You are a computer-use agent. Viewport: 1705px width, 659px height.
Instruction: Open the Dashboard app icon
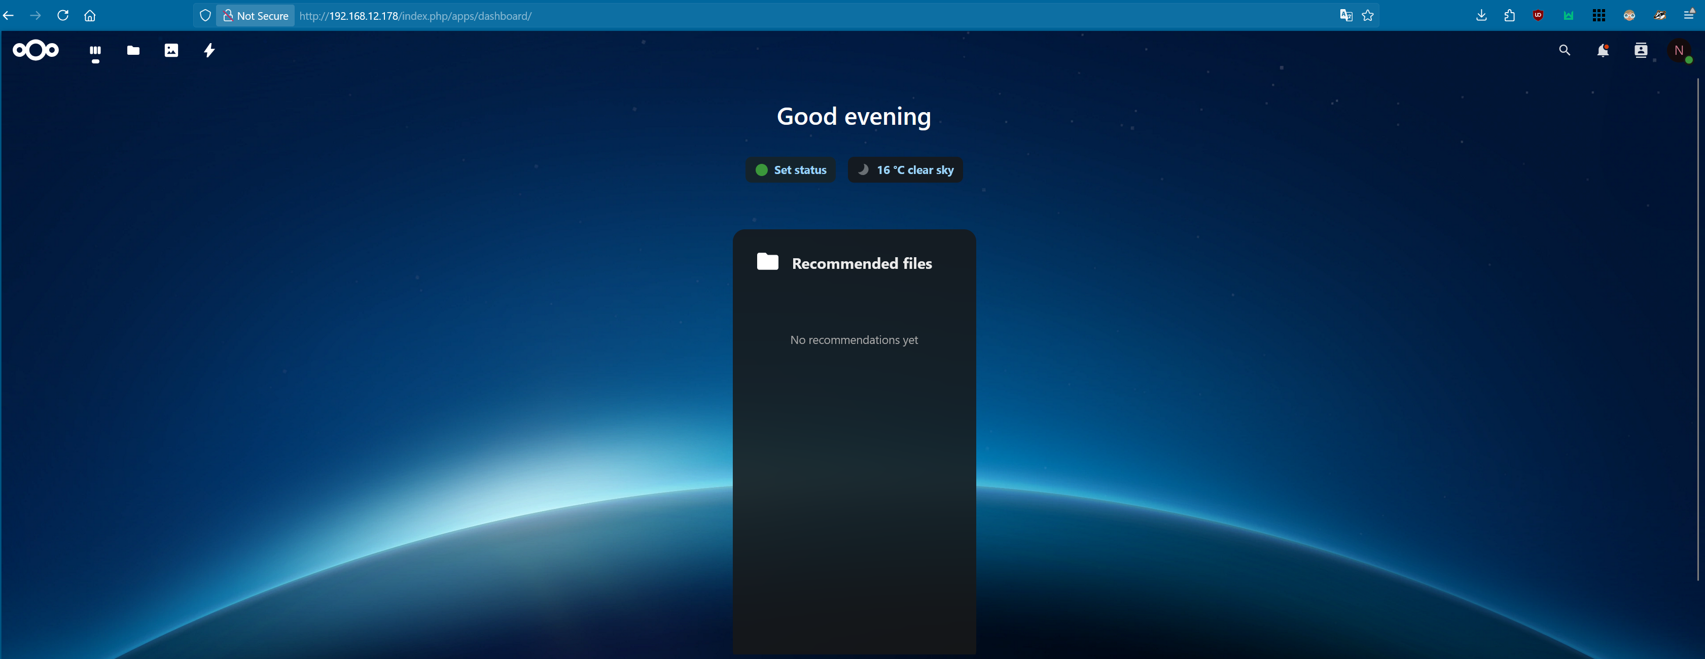pos(95,50)
